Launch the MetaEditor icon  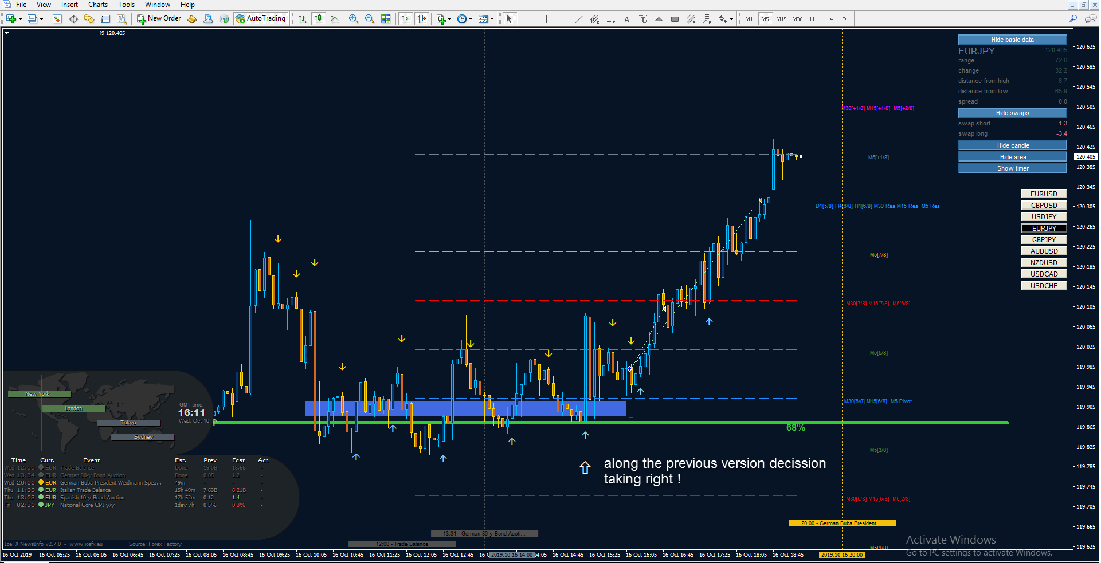pyautogui.click(x=192, y=19)
